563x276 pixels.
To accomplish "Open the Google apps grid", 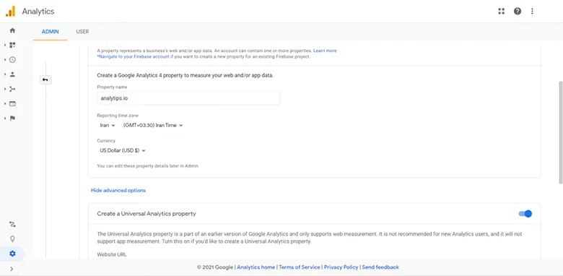I will coord(501,11).
